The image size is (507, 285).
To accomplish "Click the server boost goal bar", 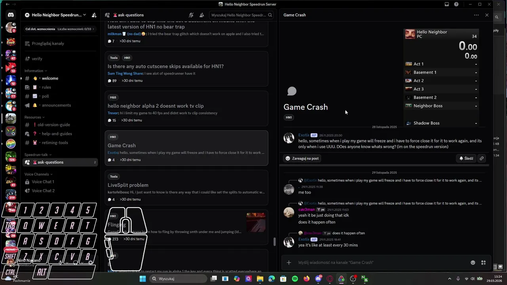I will coord(61,29).
